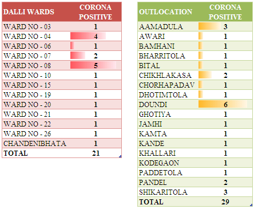Click the KODEGAON row label
Screen dimensions: 254x209
click(159, 163)
